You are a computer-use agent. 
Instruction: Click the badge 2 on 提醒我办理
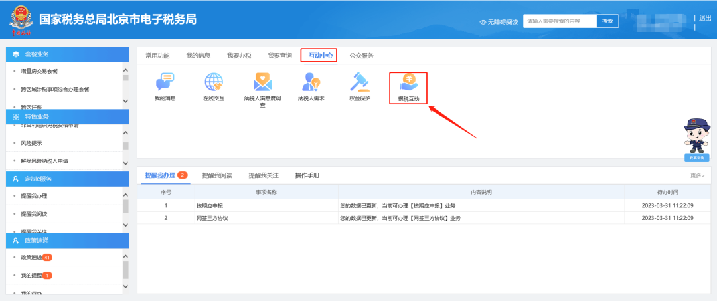183,175
